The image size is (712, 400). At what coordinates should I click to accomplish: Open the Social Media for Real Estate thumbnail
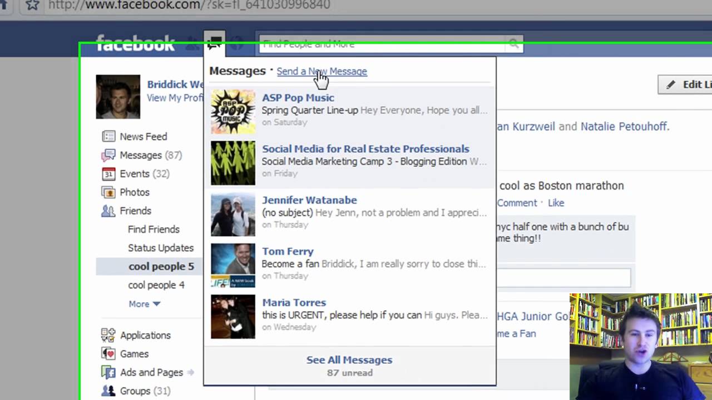click(x=233, y=163)
